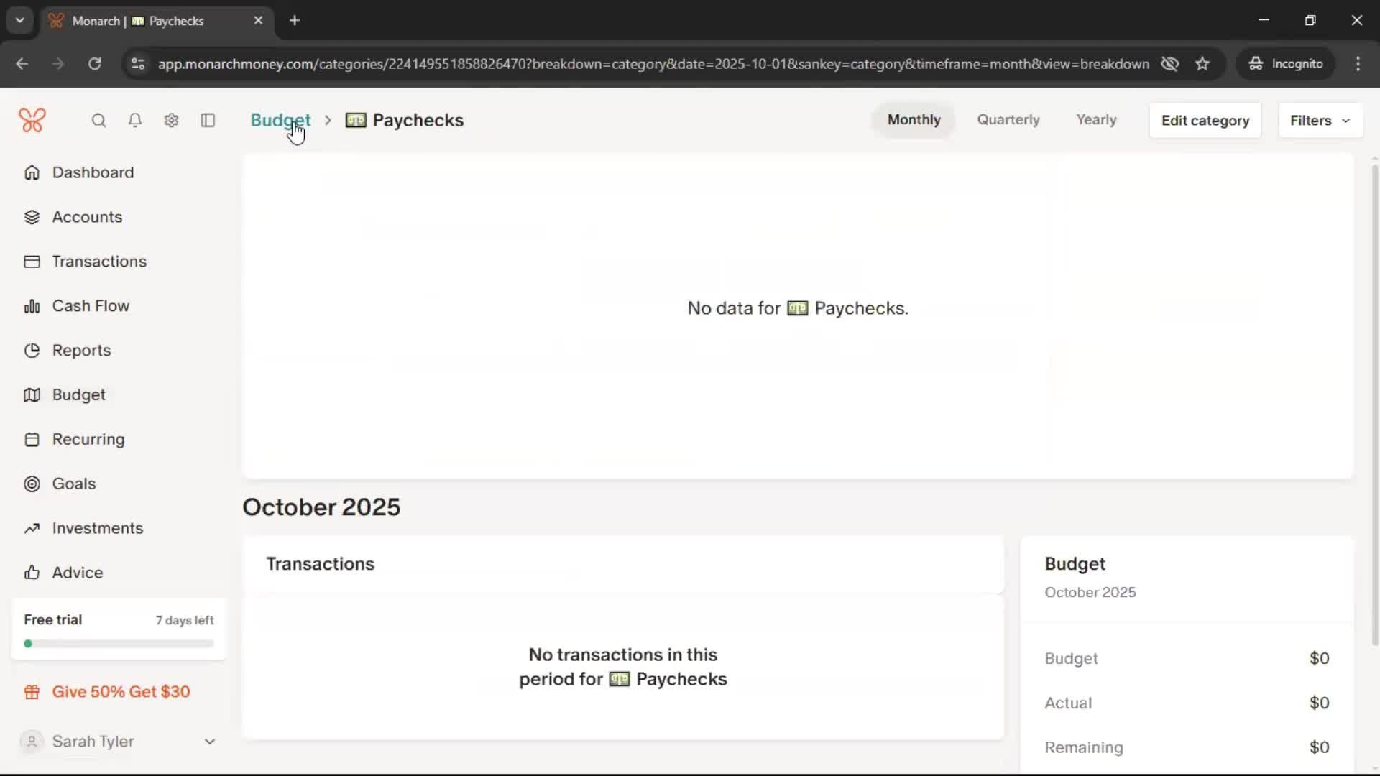1380x776 pixels.
Task: Collapse sidebar using panel toggle icon
Action: tap(208, 120)
